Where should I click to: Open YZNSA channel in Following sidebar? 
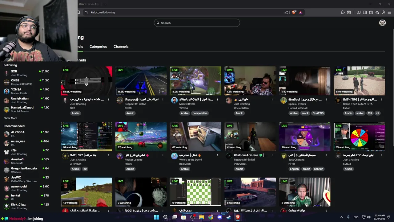click(26, 91)
